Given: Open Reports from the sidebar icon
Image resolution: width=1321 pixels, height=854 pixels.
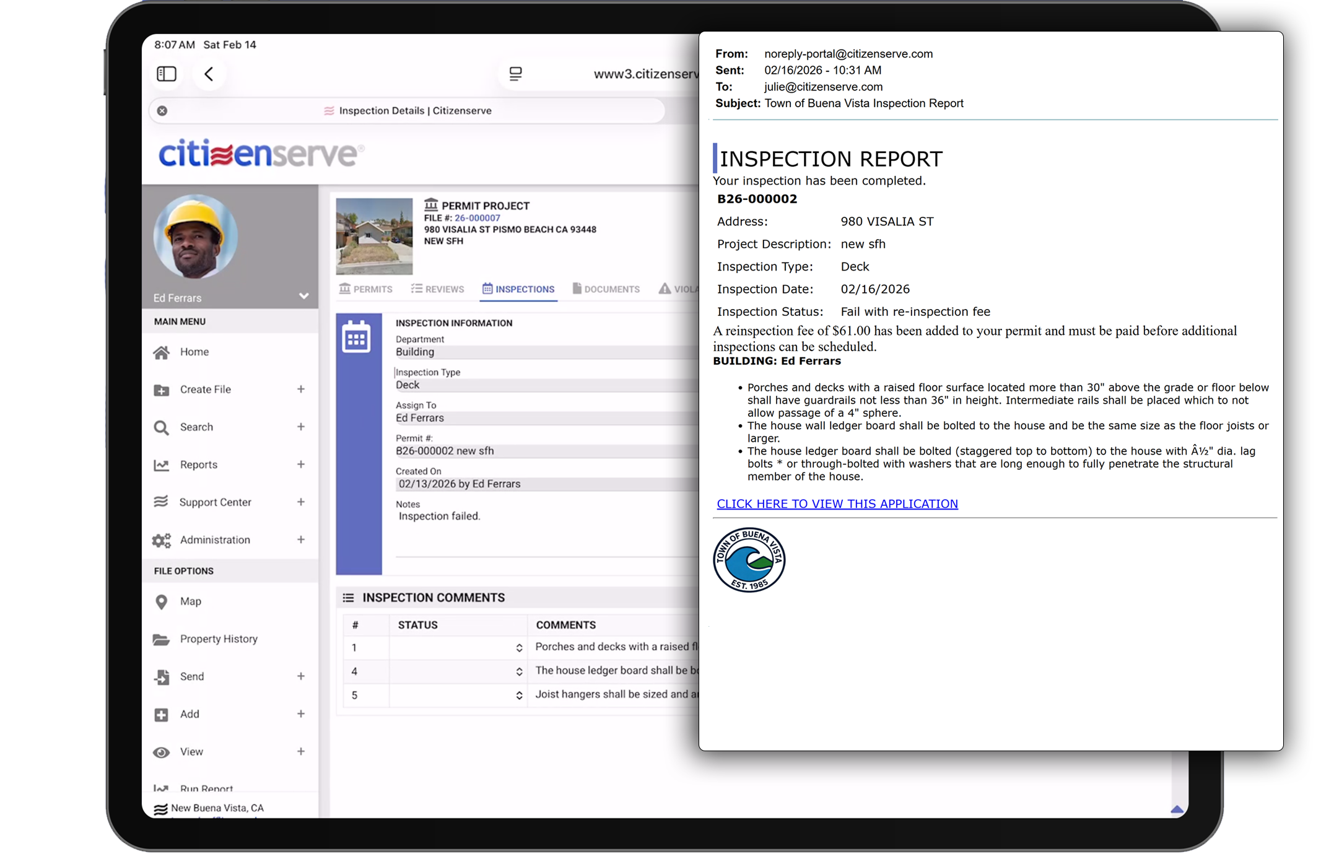Looking at the screenshot, I should pyautogui.click(x=161, y=464).
